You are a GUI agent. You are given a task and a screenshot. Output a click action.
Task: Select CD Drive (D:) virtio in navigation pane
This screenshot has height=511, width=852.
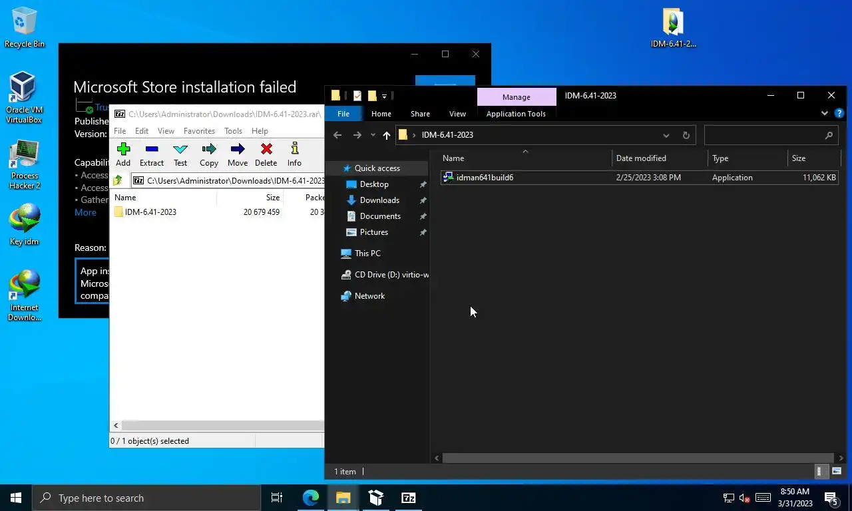tap(385, 275)
